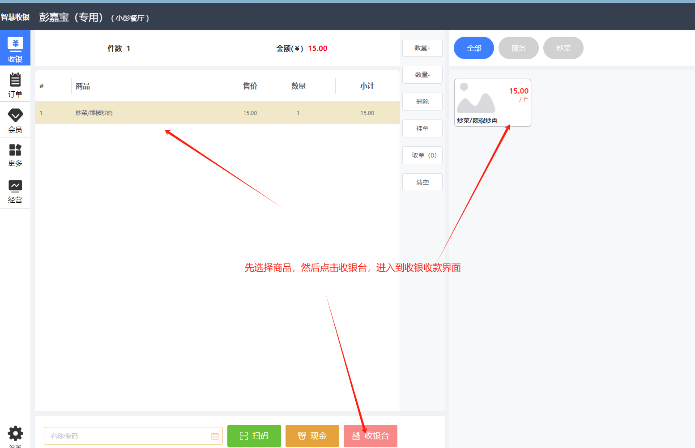Increase quantity with 数量+ button

[x=422, y=48]
